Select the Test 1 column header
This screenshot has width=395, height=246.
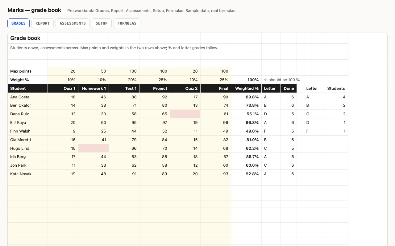click(x=124, y=89)
